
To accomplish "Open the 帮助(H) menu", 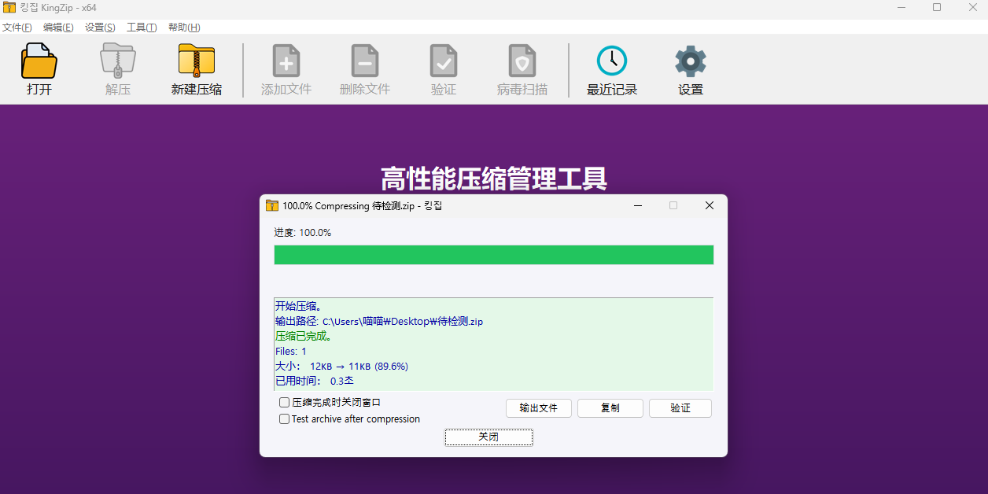I will [x=184, y=27].
